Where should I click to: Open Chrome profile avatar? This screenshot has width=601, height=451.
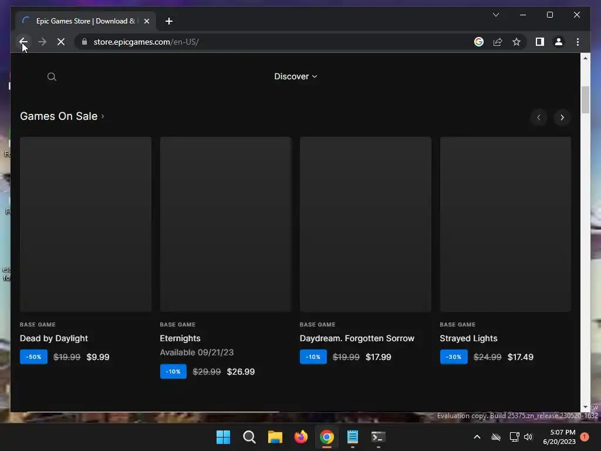[559, 42]
